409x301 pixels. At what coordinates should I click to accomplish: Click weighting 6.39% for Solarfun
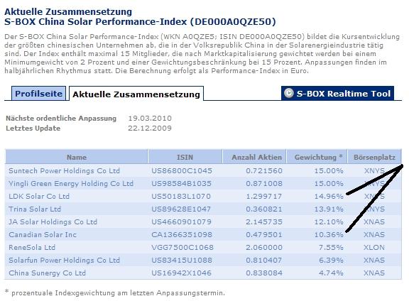331,260
